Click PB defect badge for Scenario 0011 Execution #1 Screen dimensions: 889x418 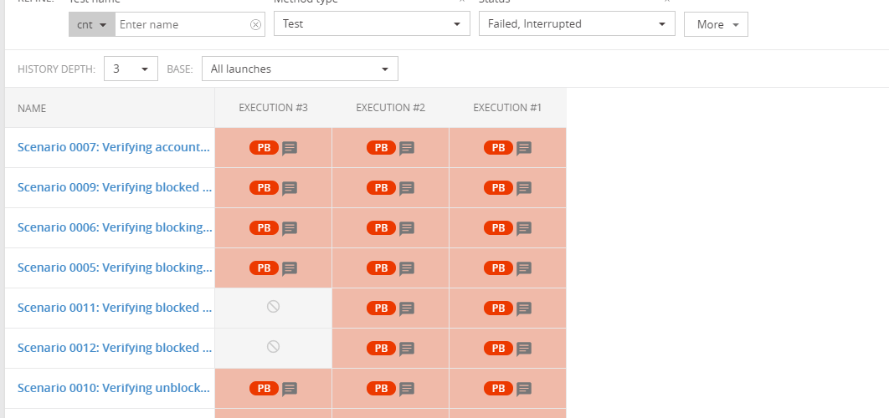click(x=498, y=308)
